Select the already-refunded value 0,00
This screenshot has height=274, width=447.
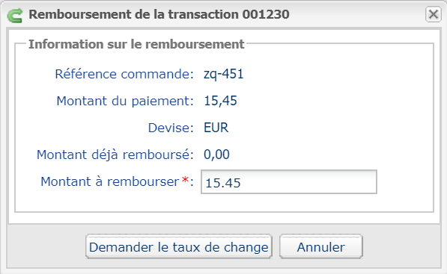tap(216, 155)
